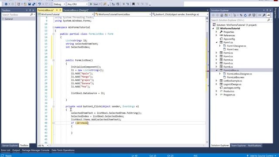This screenshot has width=279, height=157.
Task: Switch to FormListBox.cs [Design] tab
Action: coord(76,10)
